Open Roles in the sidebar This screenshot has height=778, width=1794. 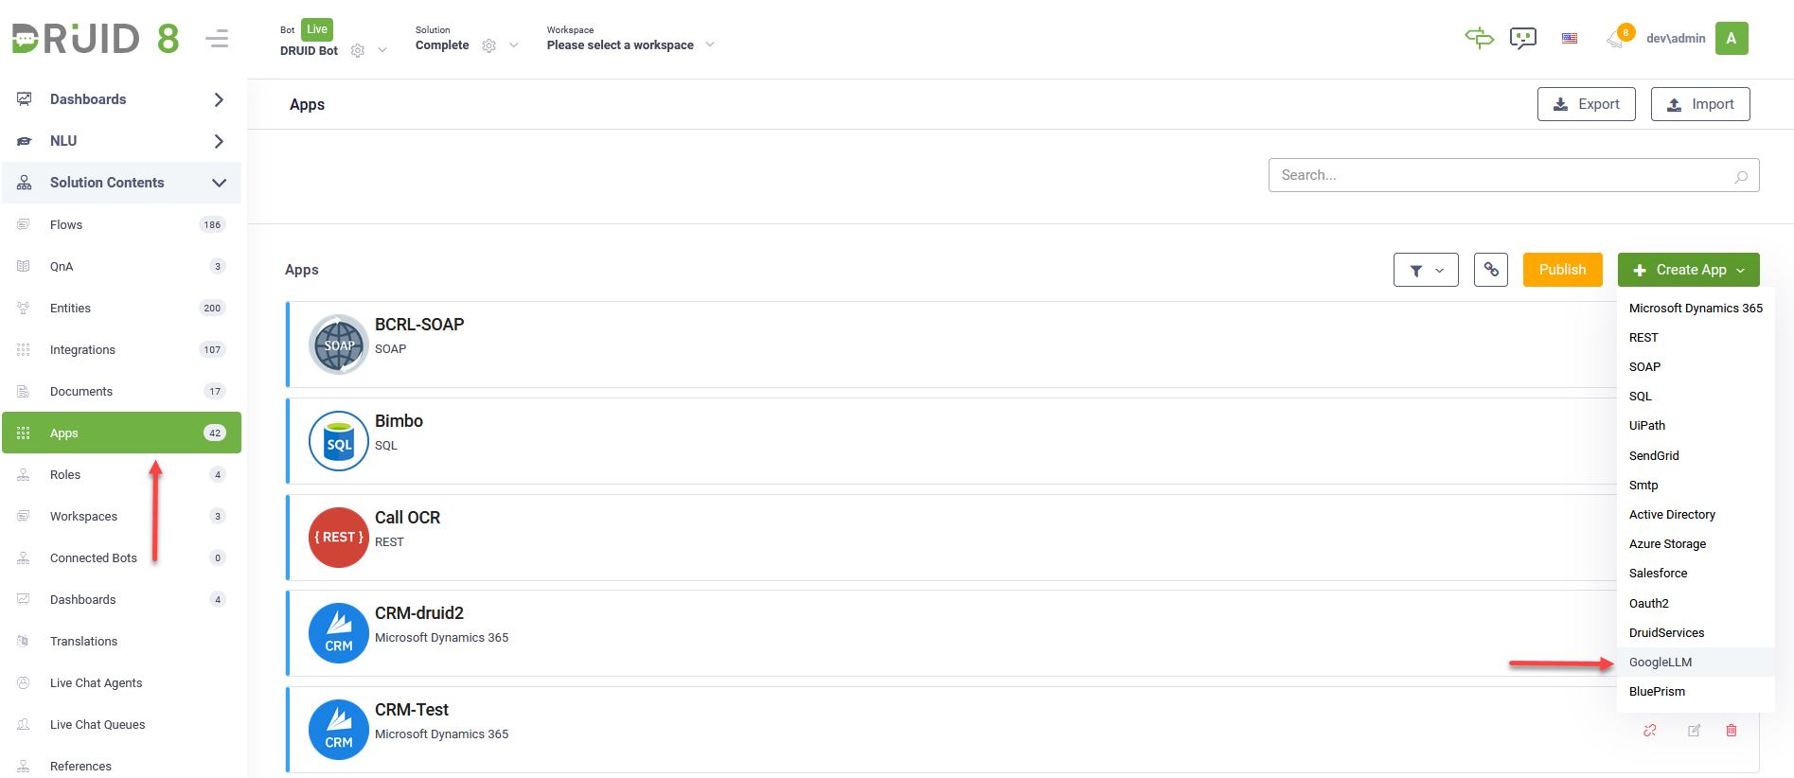pyautogui.click(x=121, y=474)
